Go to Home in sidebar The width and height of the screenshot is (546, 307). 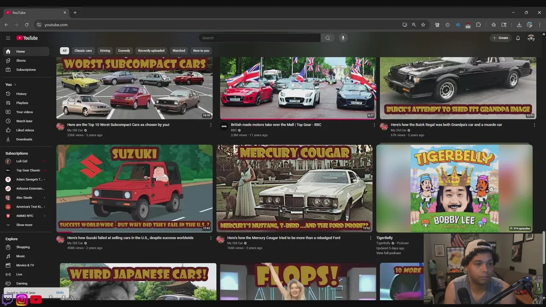click(26, 52)
